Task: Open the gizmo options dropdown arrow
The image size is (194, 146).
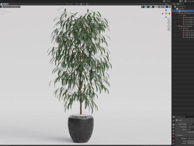Action: (x=148, y=7)
